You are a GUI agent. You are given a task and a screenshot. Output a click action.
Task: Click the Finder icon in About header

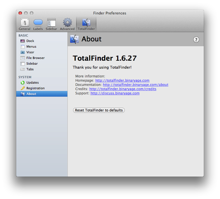75,39
